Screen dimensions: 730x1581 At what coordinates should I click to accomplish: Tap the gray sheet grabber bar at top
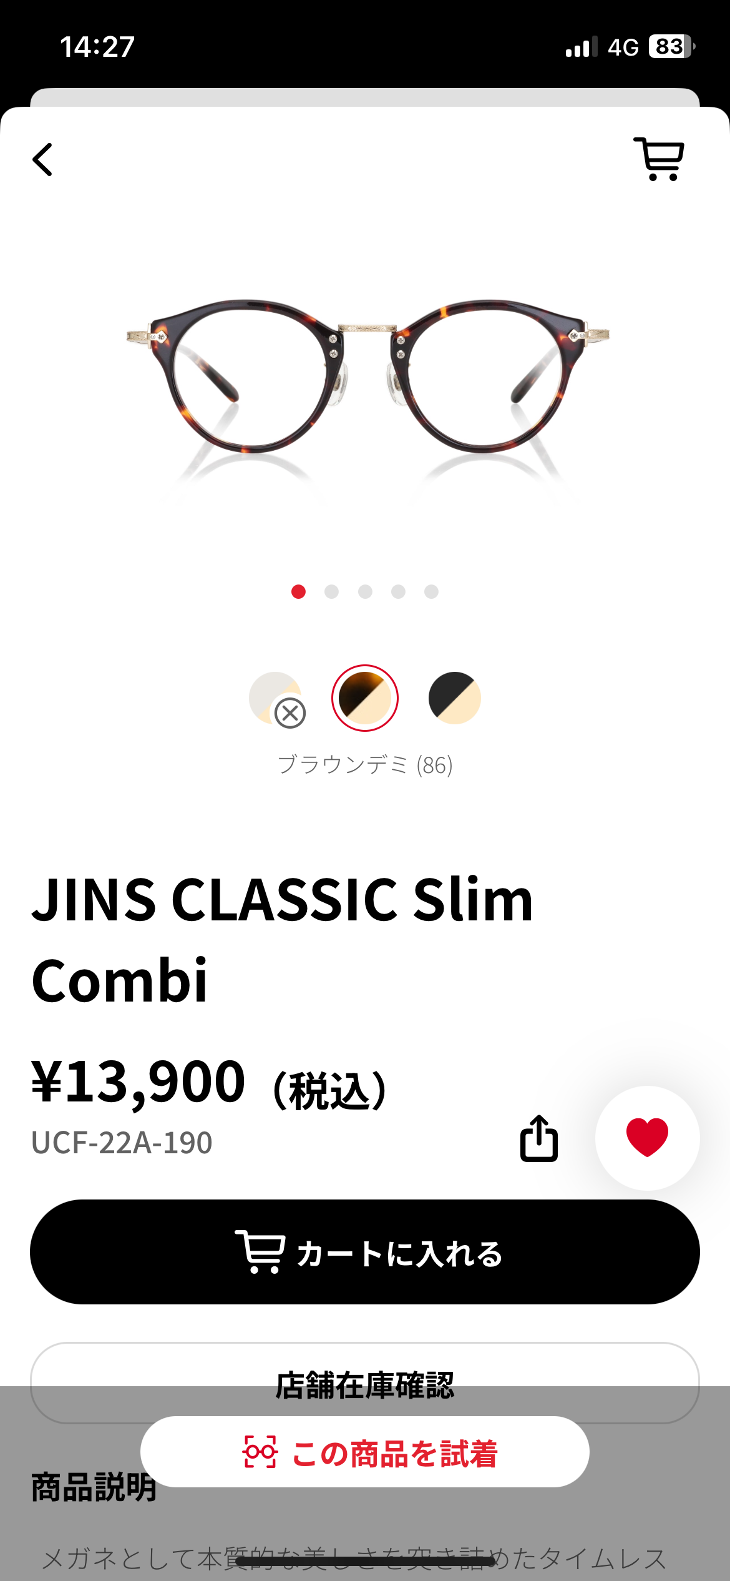[365, 97]
